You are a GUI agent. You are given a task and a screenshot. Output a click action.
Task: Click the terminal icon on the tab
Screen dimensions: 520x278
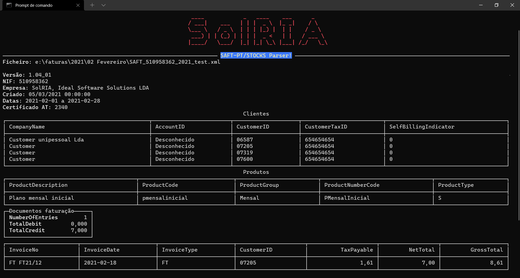click(9, 5)
